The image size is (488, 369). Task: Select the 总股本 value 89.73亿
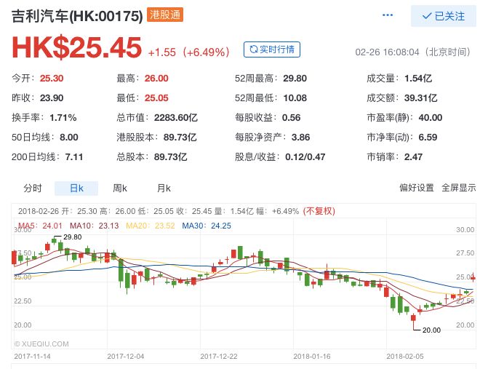tap(171, 156)
